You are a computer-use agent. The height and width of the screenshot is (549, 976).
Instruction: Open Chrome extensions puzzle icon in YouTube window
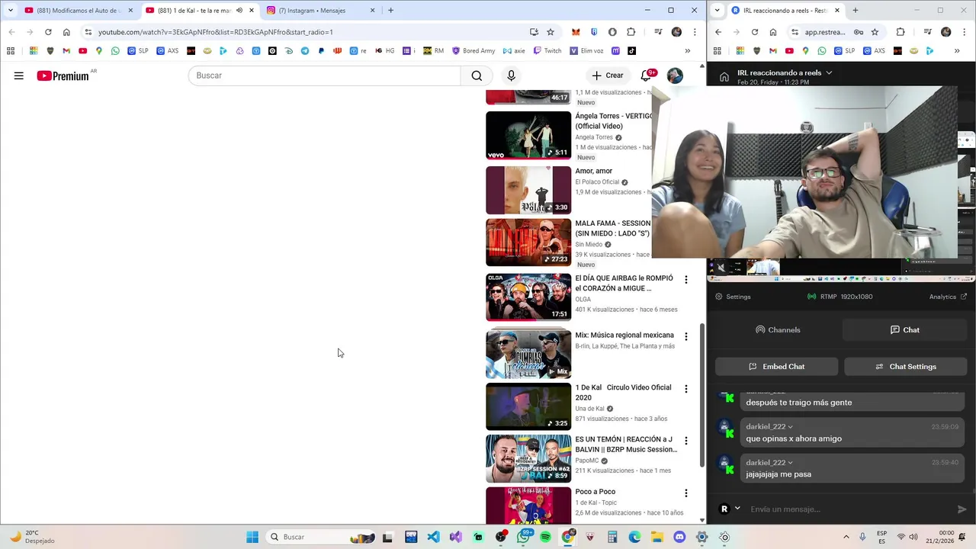pyautogui.click(x=631, y=32)
